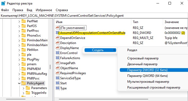
Task: Click the Parameters subfolder icon
Action: (x=28, y=88)
